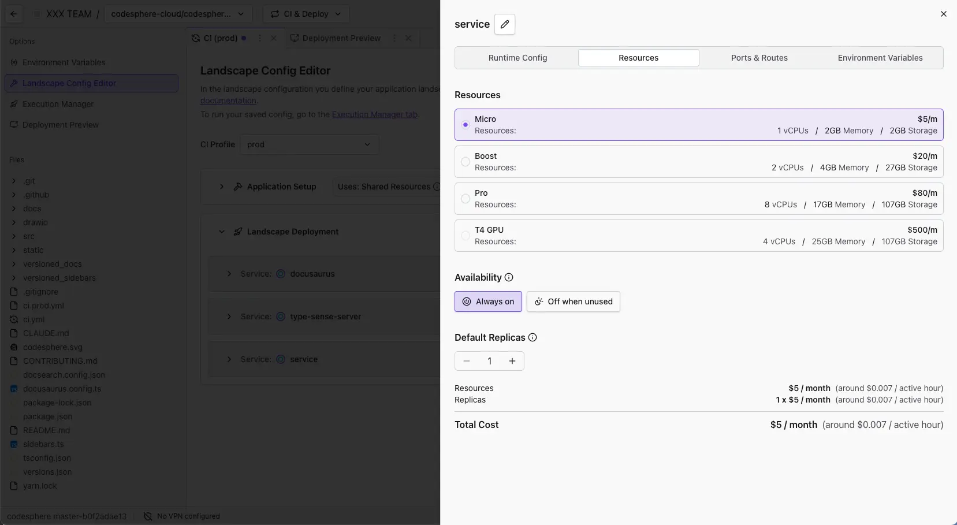Open the CI Profile prod dropdown

309,144
